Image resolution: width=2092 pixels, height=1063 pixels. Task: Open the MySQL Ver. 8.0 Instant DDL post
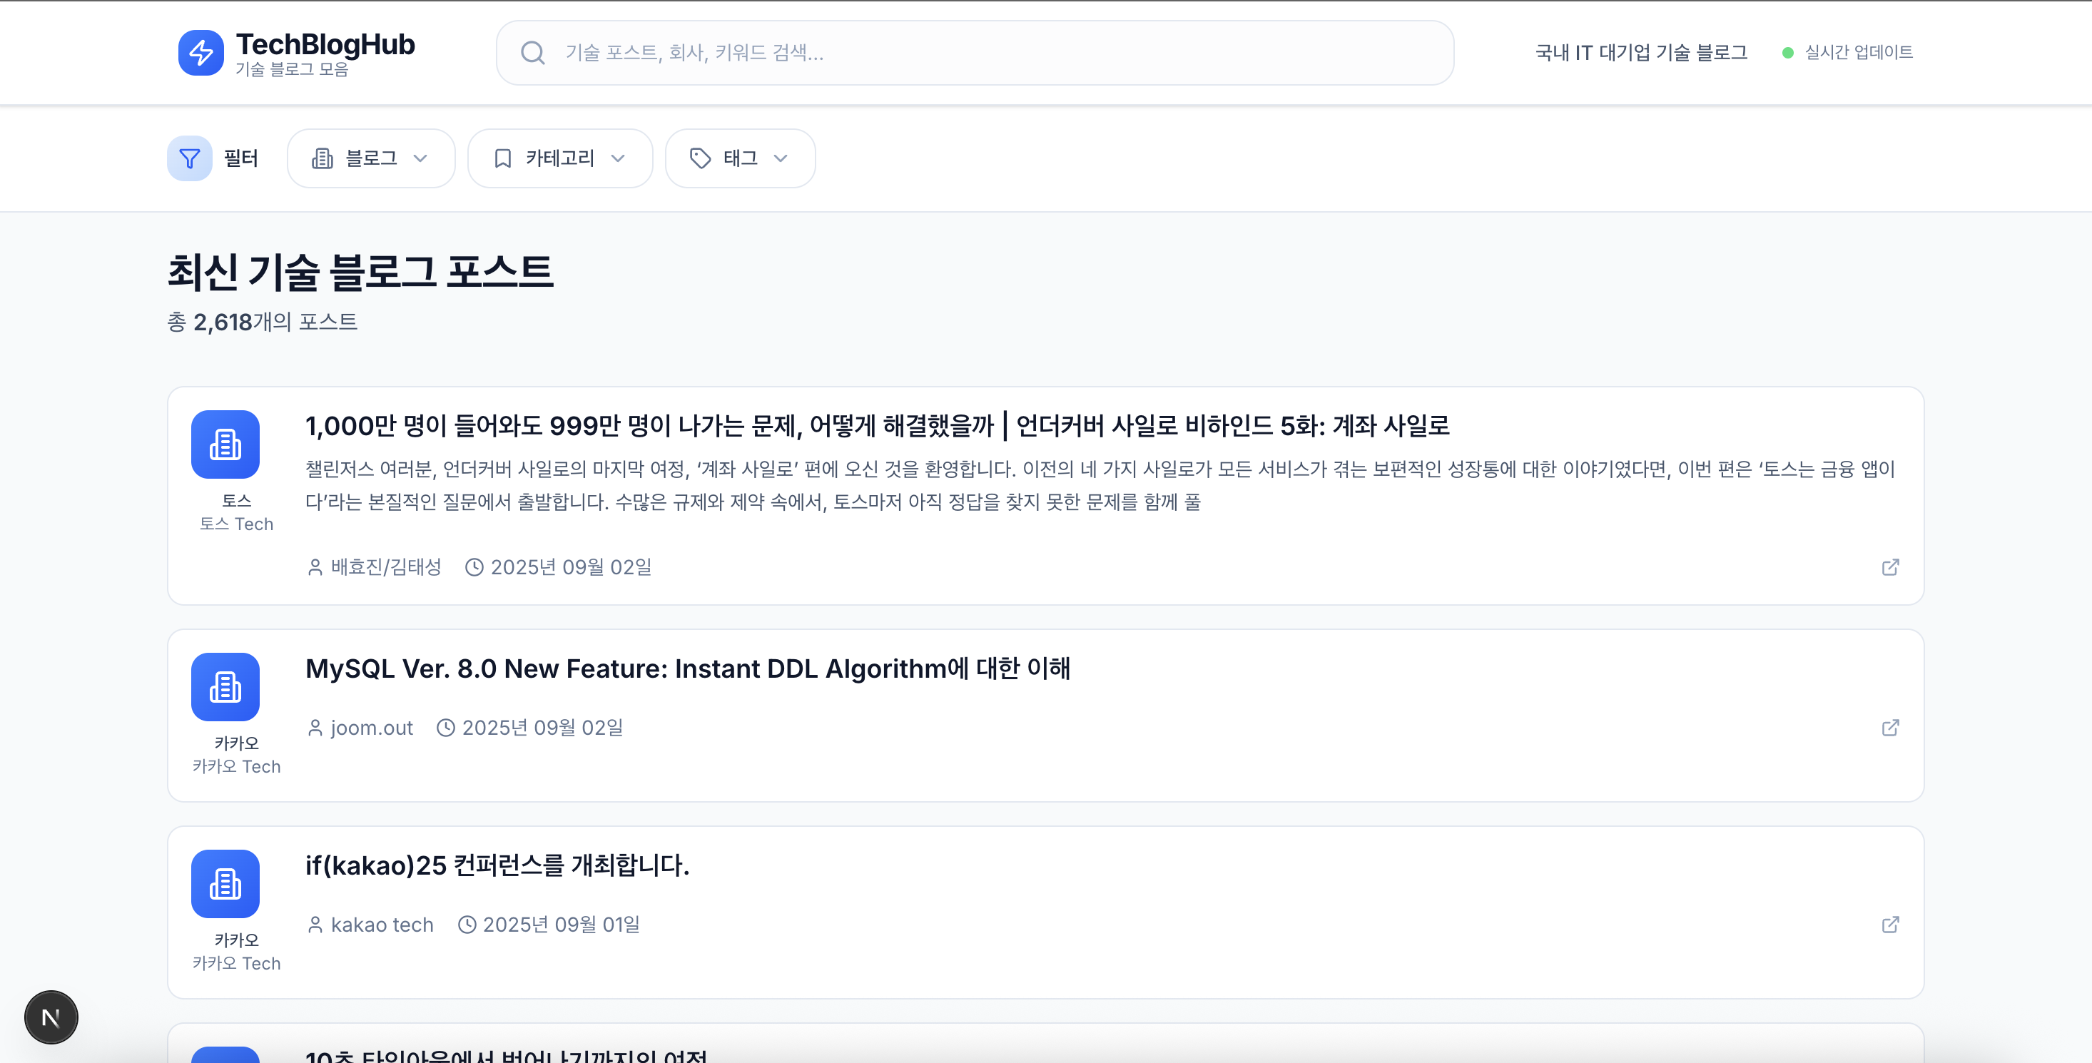[x=687, y=668]
